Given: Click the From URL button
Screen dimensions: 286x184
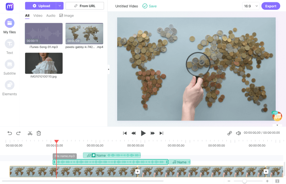Looking at the screenshot, I should point(85,6).
